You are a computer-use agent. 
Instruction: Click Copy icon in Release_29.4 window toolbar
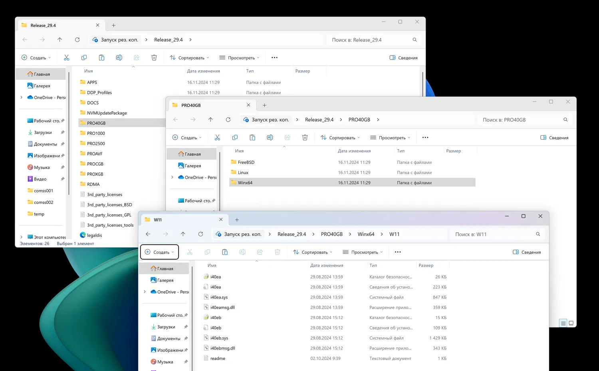coord(84,57)
